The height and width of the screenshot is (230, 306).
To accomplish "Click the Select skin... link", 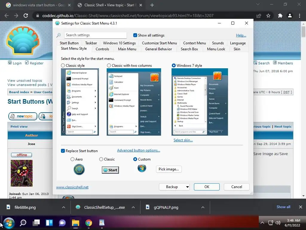I will point(183,140).
